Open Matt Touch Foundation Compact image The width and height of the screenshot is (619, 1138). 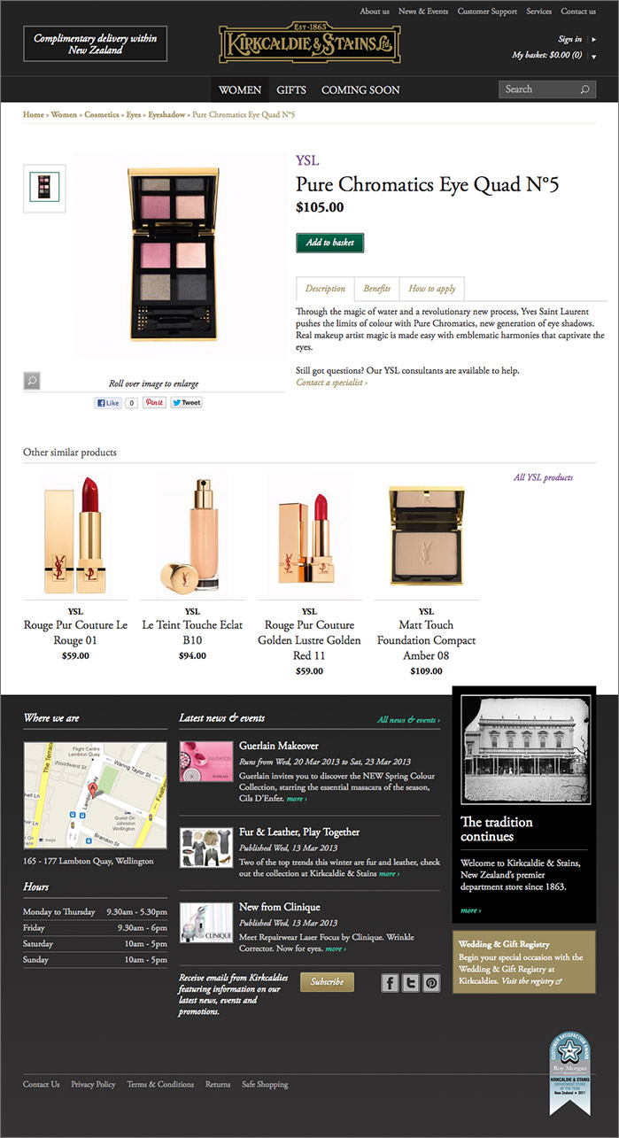pyautogui.click(x=426, y=536)
